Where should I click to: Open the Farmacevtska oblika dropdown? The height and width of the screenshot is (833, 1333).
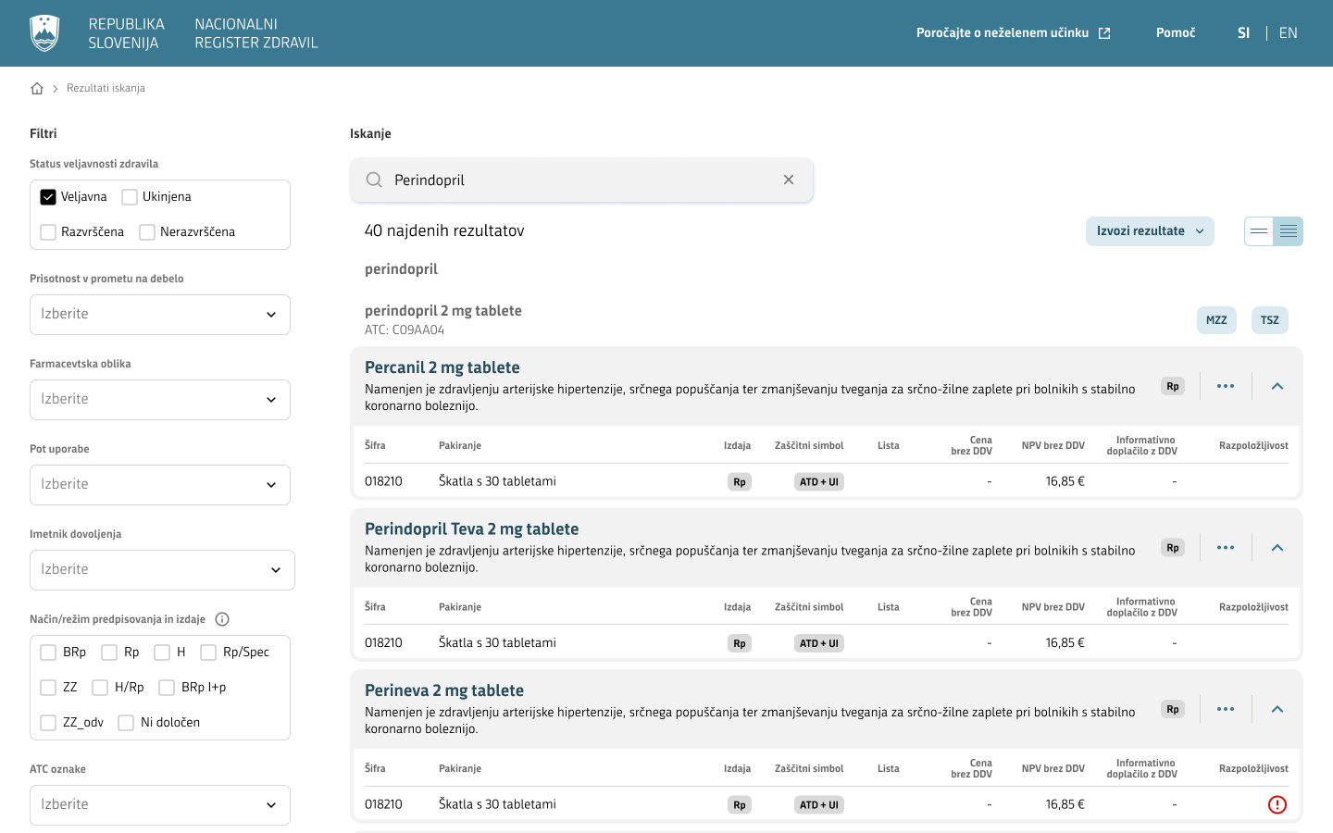(x=160, y=400)
